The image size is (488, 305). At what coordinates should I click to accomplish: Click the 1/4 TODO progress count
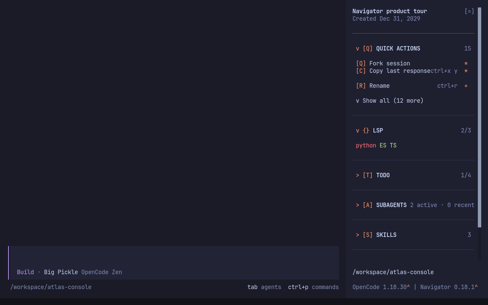pos(466,175)
